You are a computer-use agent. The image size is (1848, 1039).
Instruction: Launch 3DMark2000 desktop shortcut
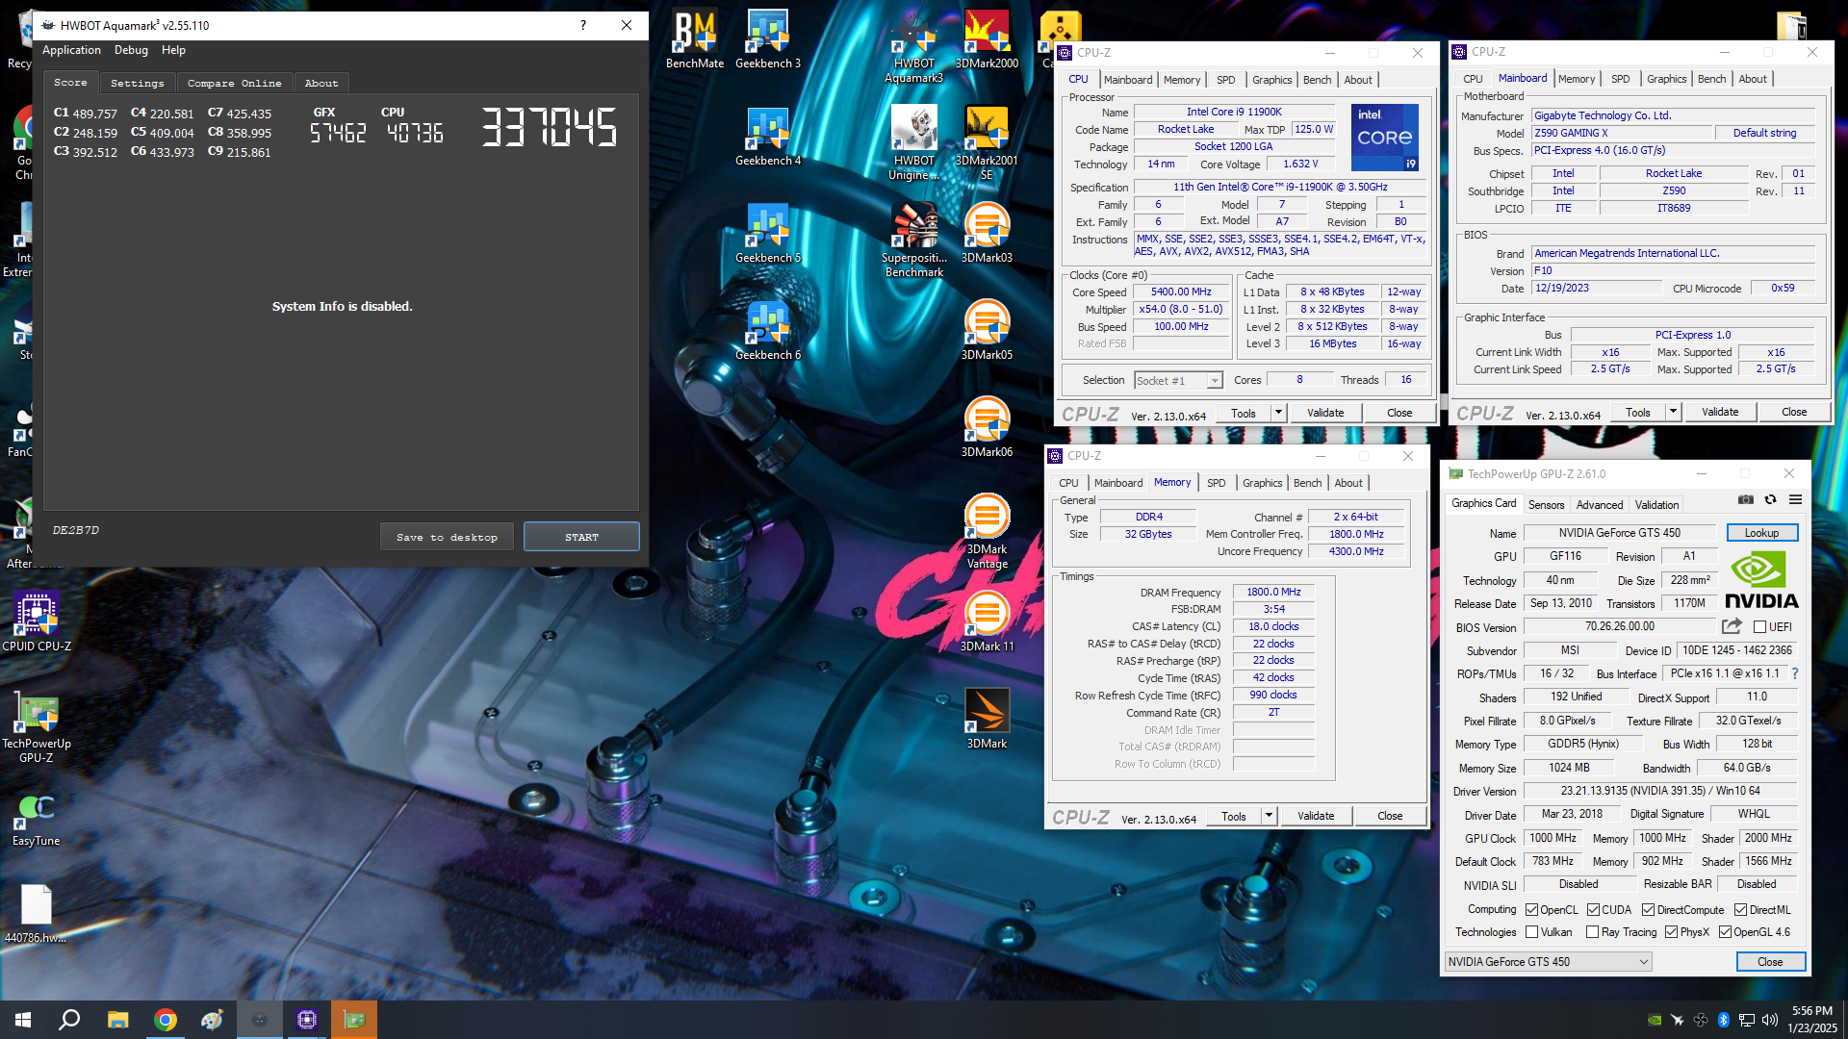click(987, 39)
